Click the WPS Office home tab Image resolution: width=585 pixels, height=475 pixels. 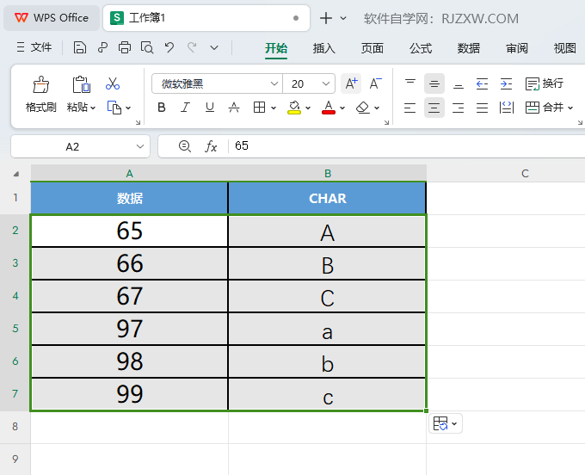(52, 18)
